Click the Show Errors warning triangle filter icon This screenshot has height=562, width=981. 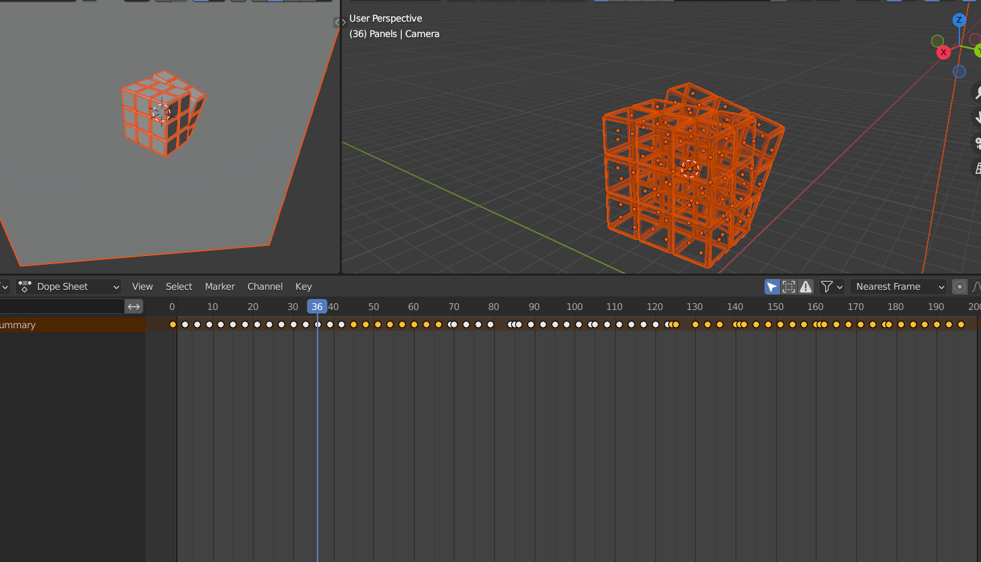pyautogui.click(x=806, y=286)
